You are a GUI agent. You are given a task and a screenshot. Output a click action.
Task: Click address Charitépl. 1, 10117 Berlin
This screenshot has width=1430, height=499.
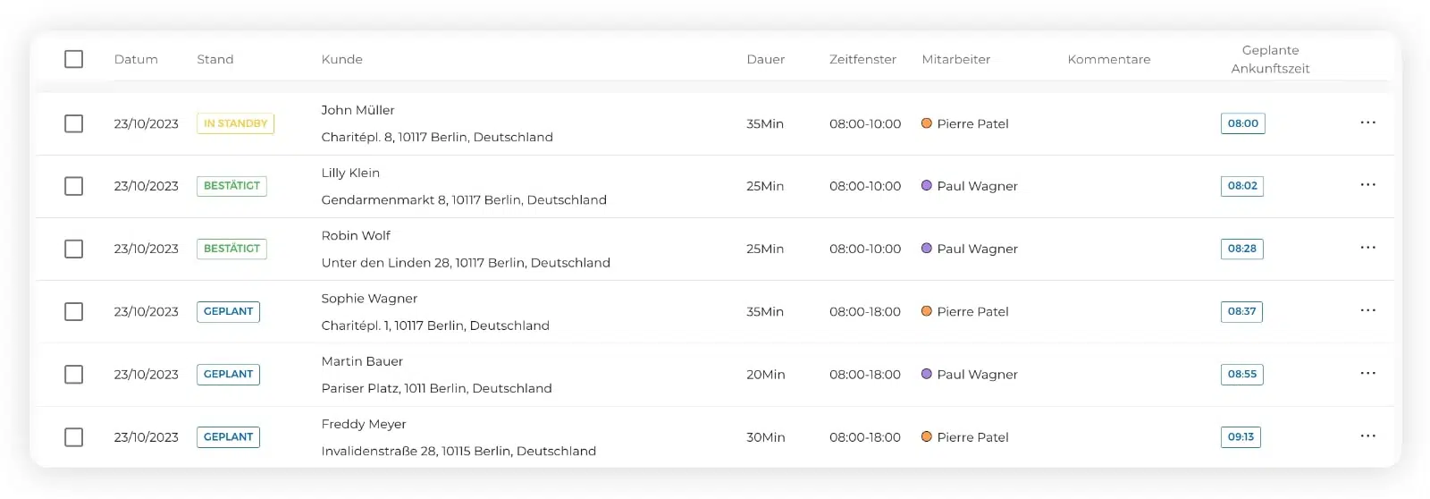(x=435, y=326)
